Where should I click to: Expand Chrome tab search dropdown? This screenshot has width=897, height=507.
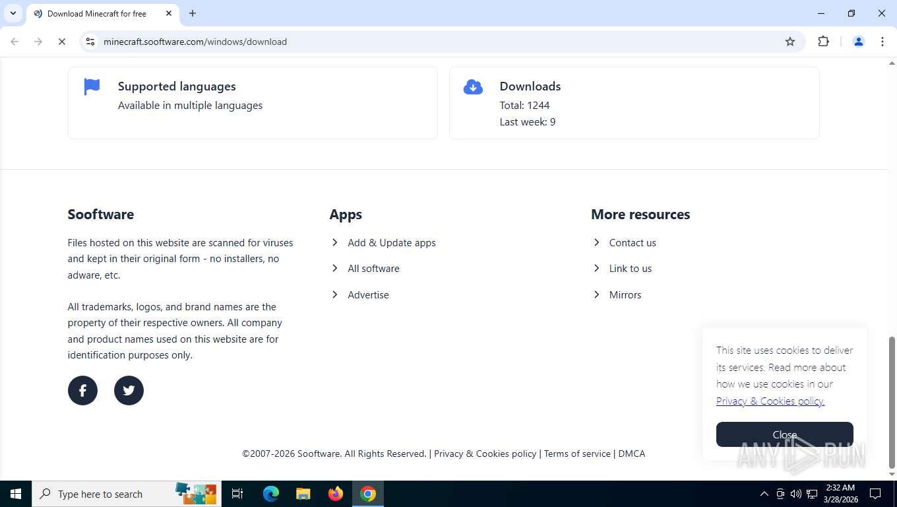[13, 13]
